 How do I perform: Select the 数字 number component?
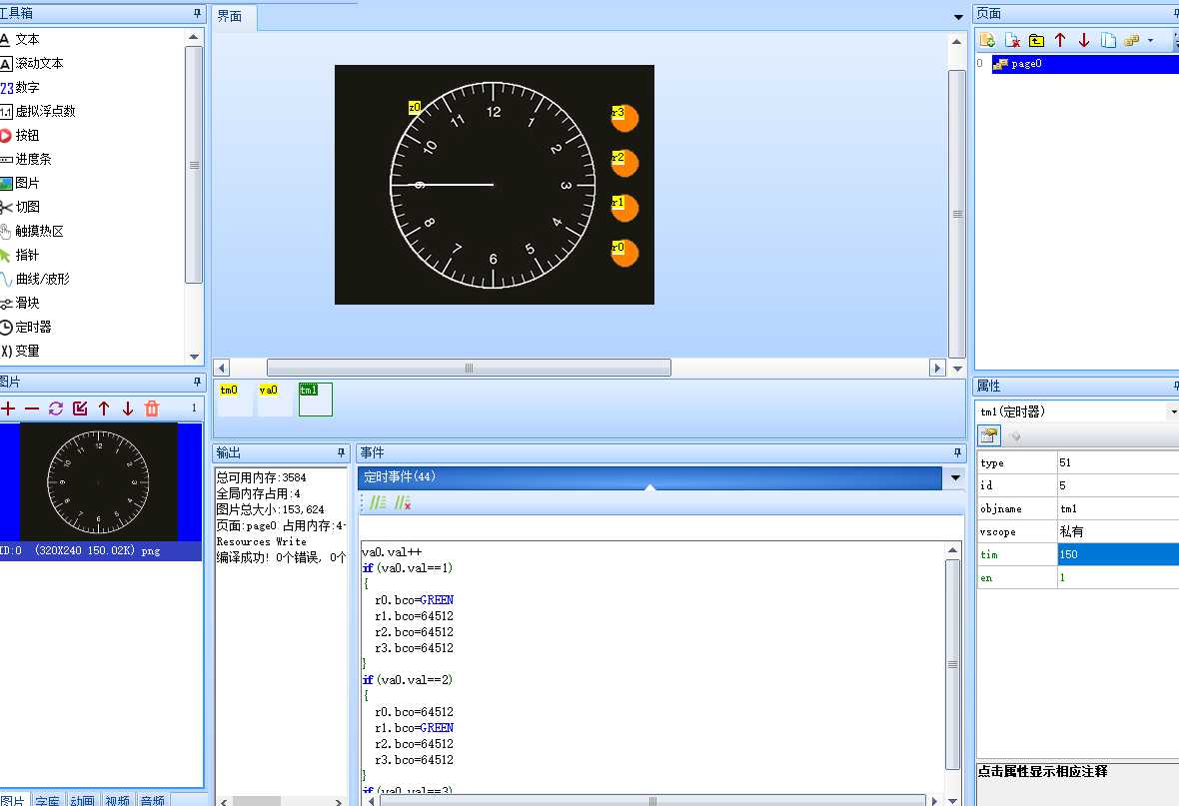pos(20,87)
